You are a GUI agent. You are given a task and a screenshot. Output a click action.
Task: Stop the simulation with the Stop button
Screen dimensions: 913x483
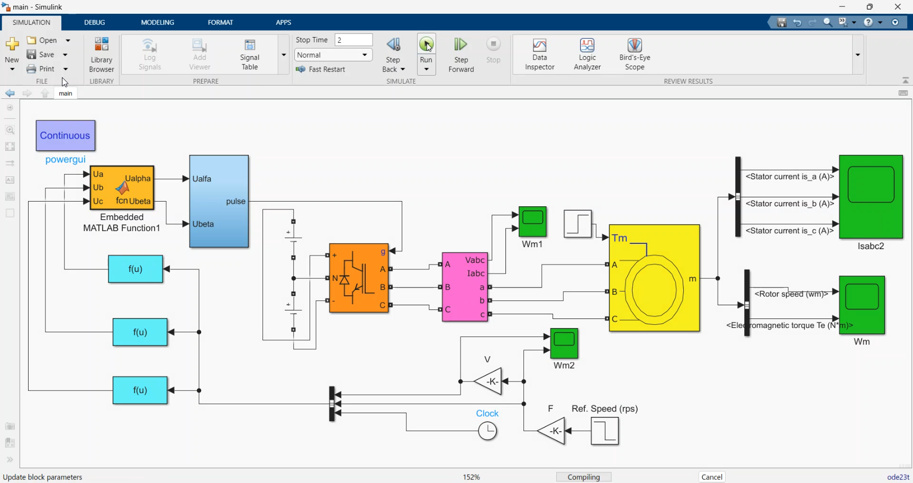click(x=493, y=51)
